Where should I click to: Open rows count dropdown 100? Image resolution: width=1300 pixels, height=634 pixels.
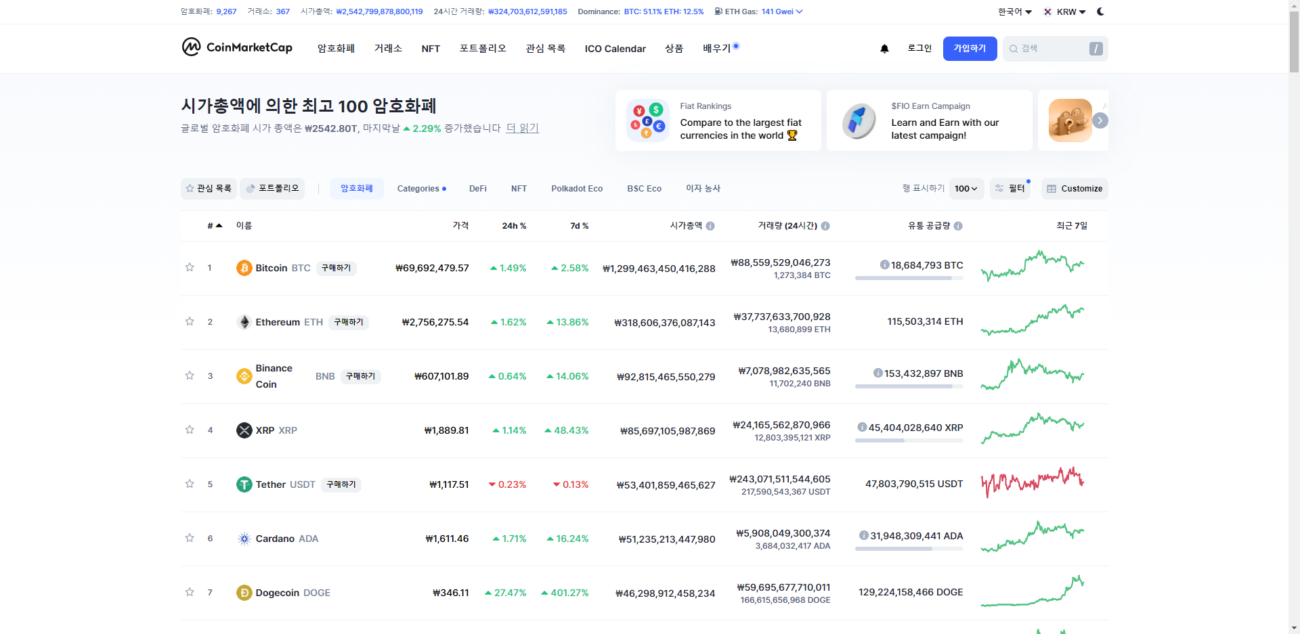966,189
